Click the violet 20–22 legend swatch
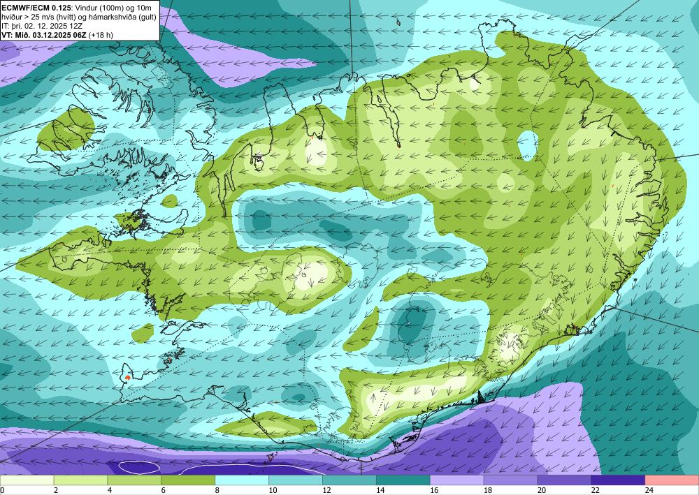Screen dimensions: 699x495 pos(564,480)
